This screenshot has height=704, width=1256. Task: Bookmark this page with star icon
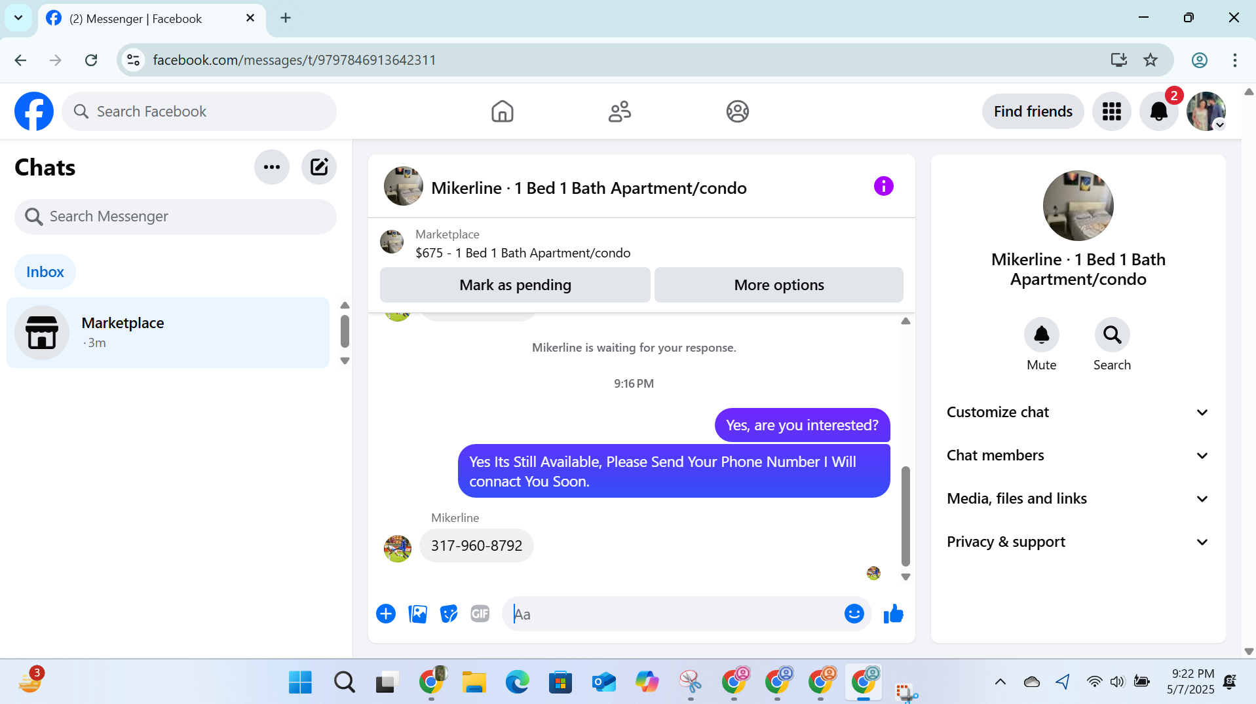click(x=1151, y=60)
